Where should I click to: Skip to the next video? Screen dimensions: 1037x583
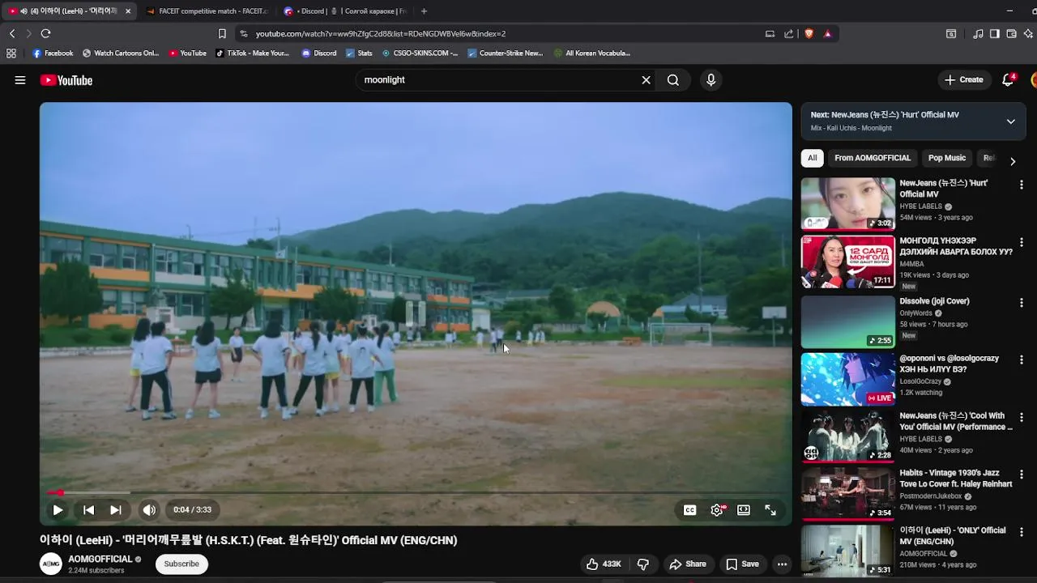click(116, 510)
